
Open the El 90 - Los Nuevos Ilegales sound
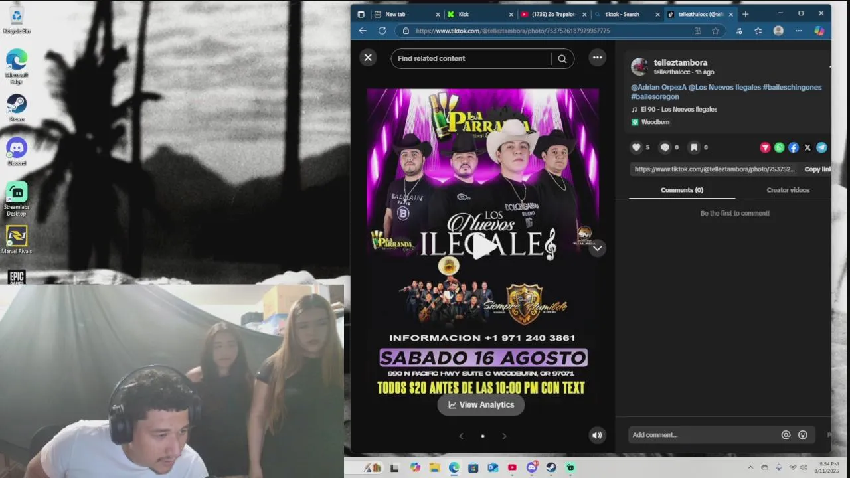coord(679,109)
